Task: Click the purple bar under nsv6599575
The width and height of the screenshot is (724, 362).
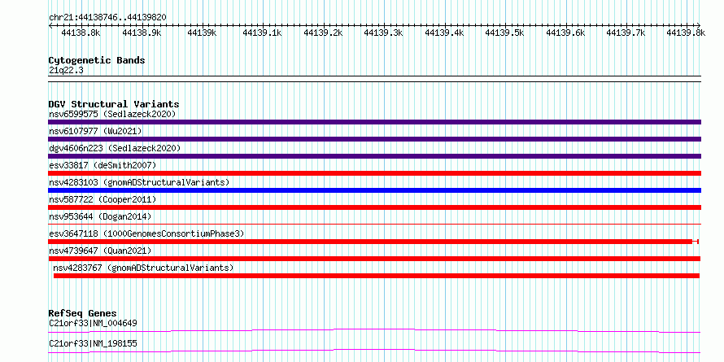Action: [x=374, y=122]
